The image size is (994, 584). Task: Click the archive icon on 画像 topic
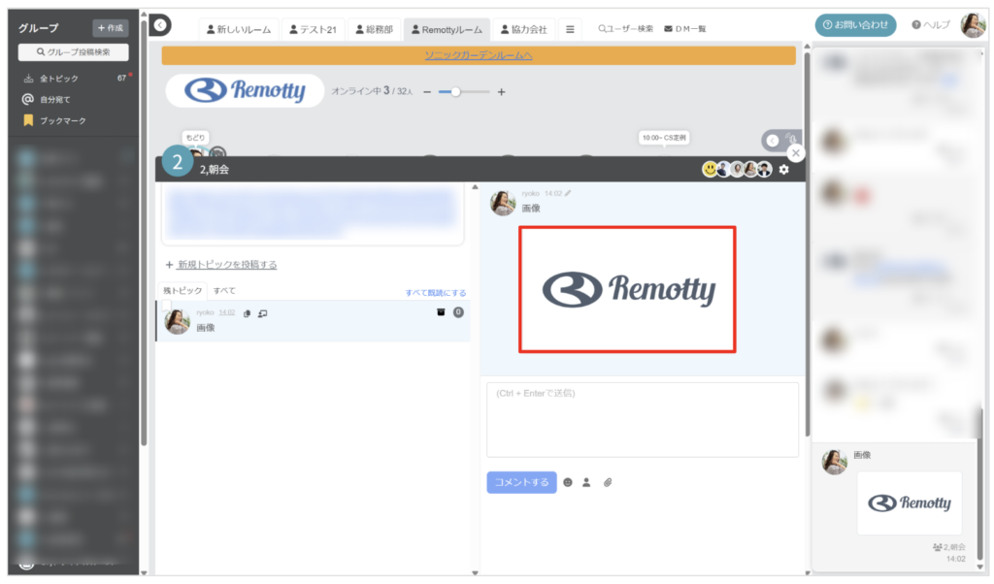click(x=441, y=312)
